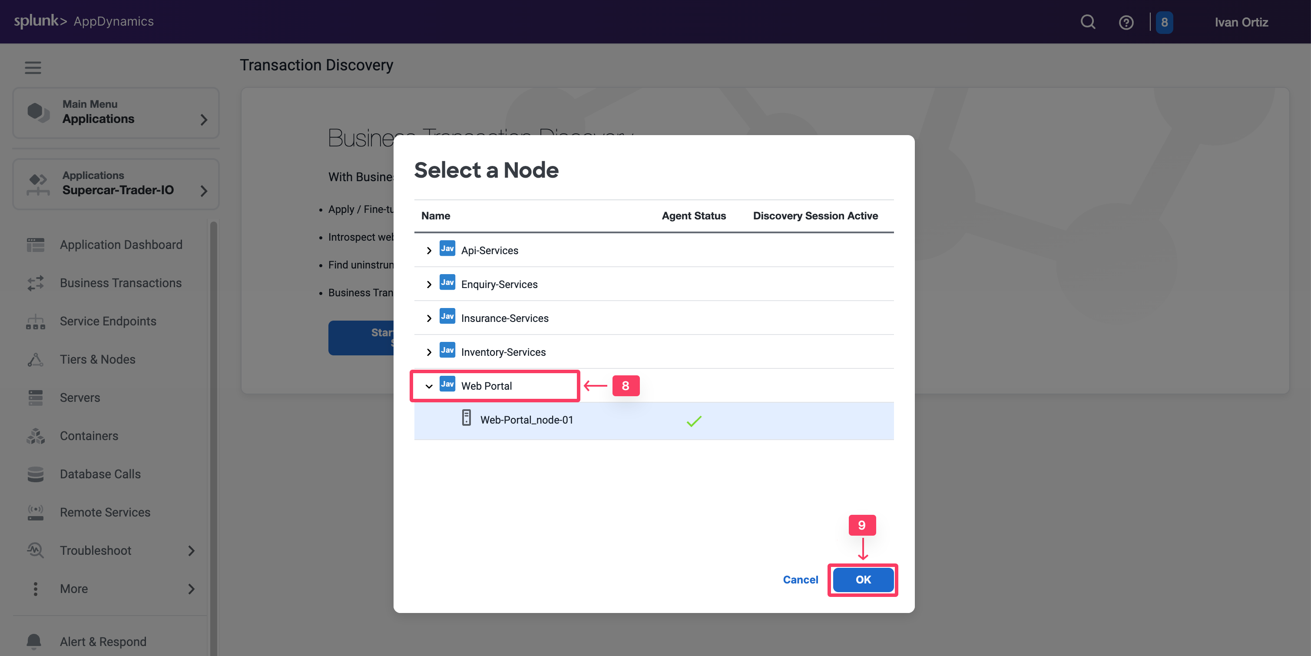This screenshot has width=1311, height=656.
Task: Click the Database Calls icon
Action: [35, 474]
